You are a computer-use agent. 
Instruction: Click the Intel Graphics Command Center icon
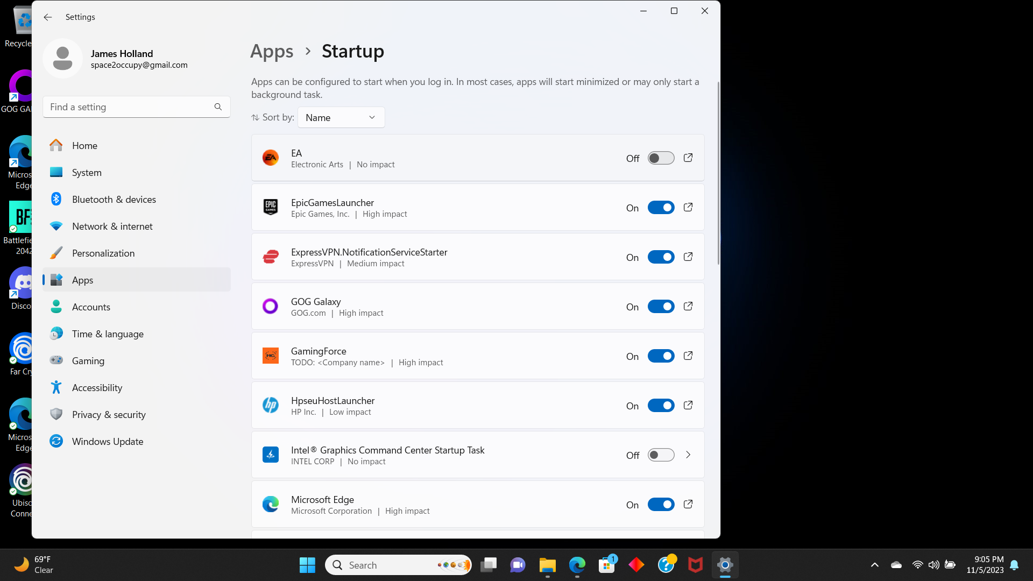click(x=270, y=455)
